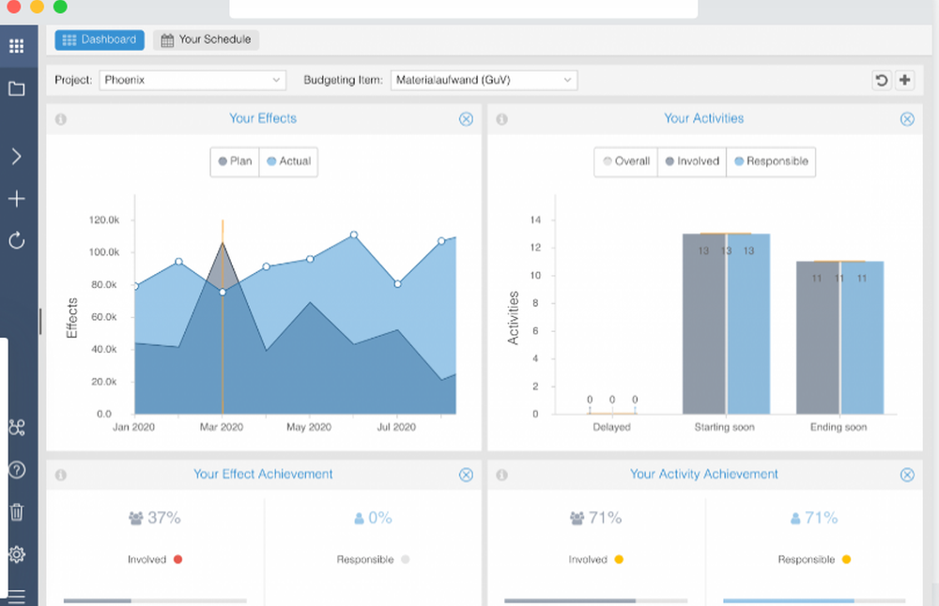
Task: Click the grey Responsible status dot
Action: tap(406, 559)
